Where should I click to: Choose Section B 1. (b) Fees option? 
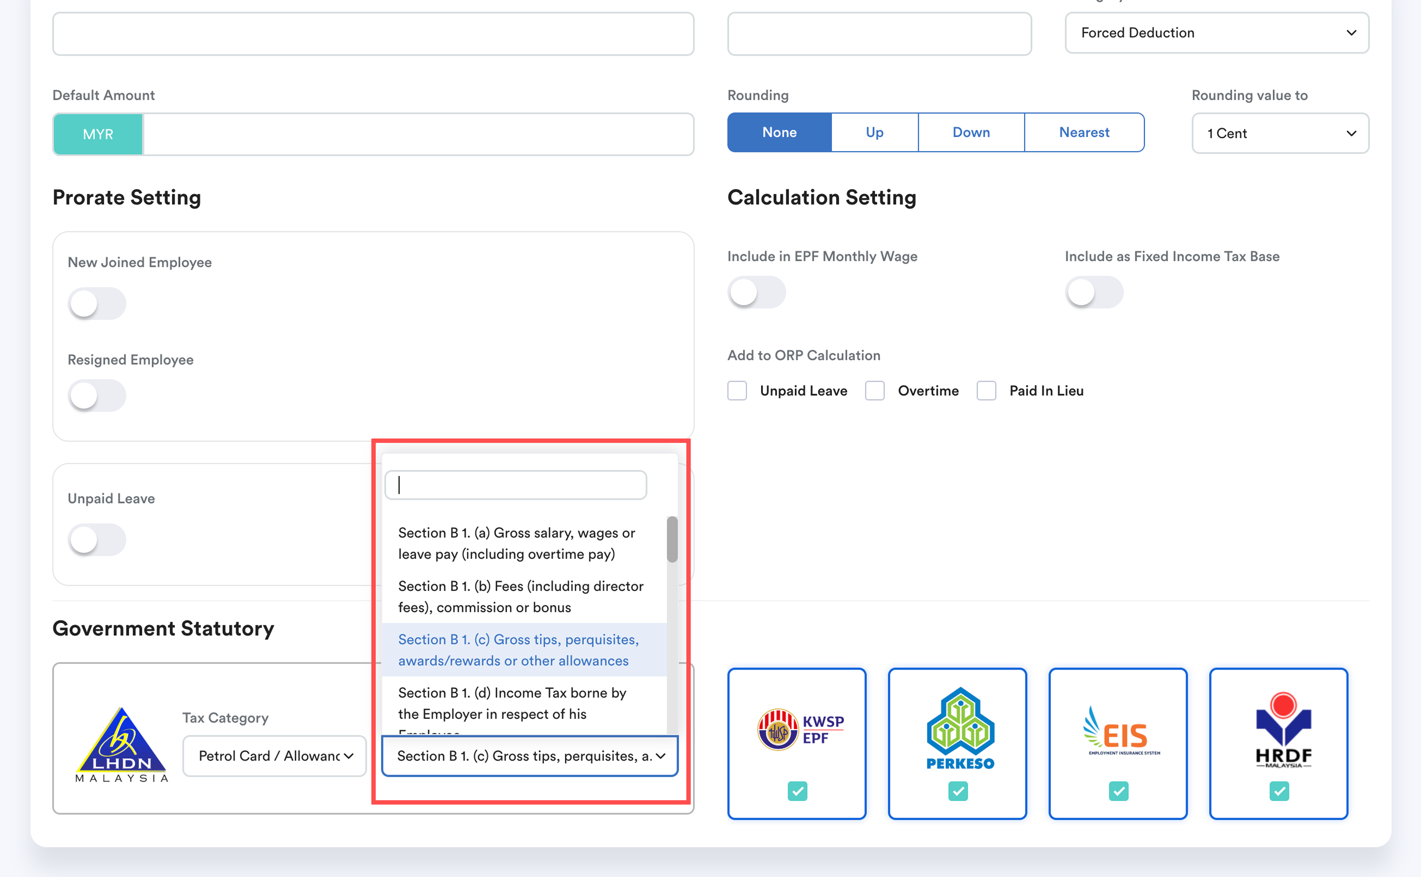[x=520, y=596]
